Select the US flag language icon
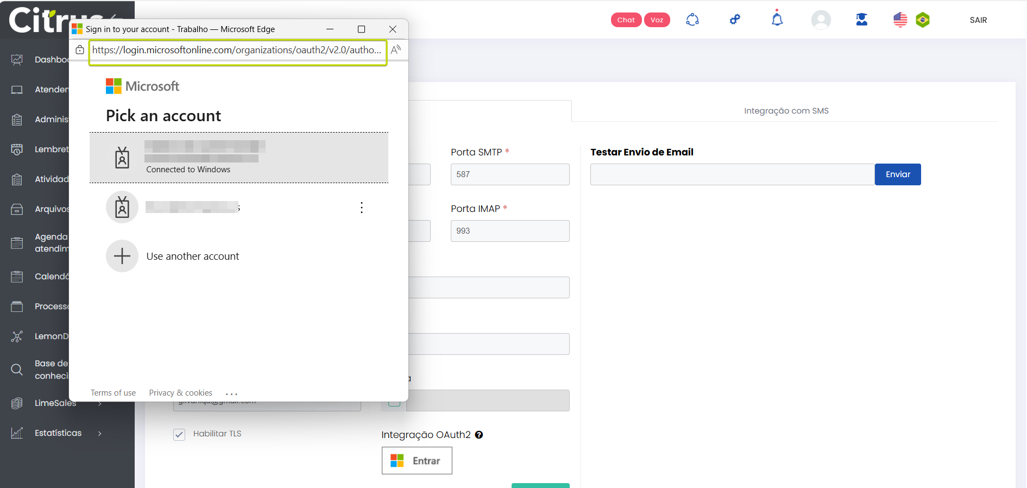 click(900, 20)
